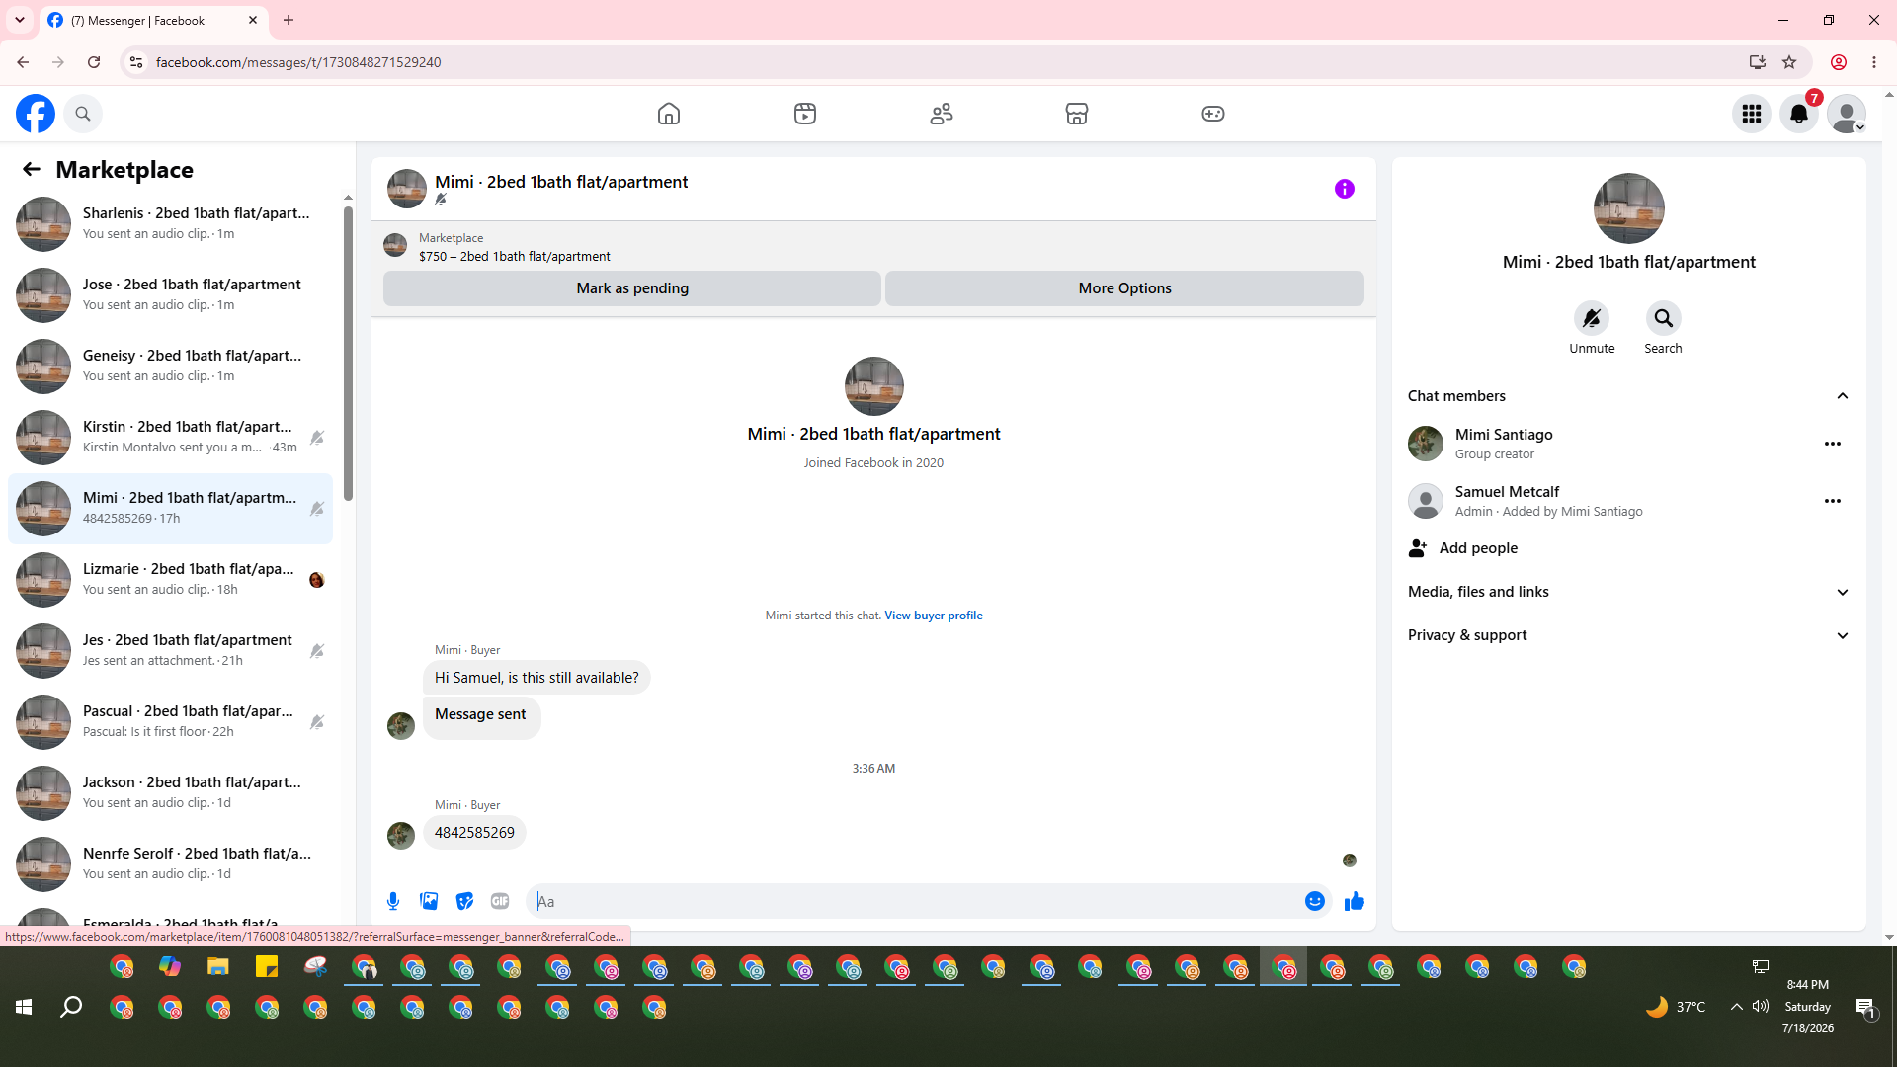Screen dimensions: 1897x1067
Task: Open File Explorer from the taskbar
Action: click(x=218, y=967)
